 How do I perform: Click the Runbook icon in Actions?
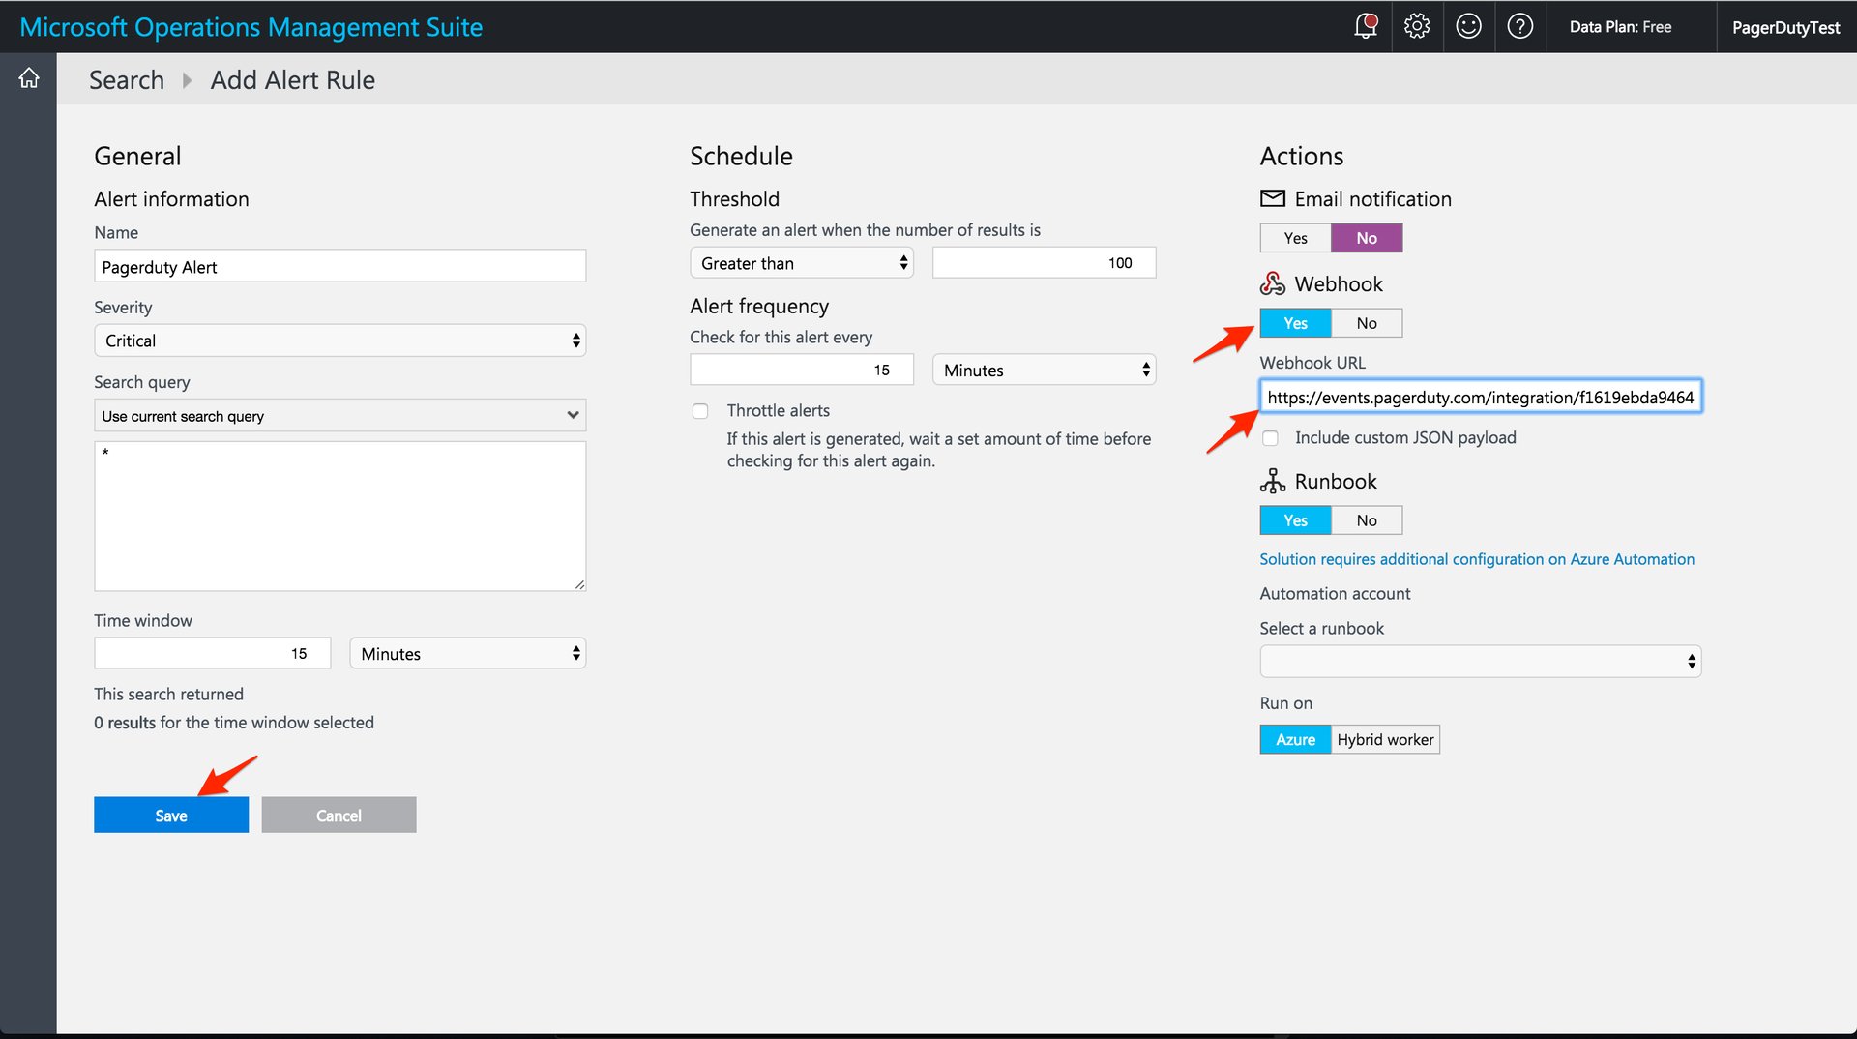[x=1272, y=481]
